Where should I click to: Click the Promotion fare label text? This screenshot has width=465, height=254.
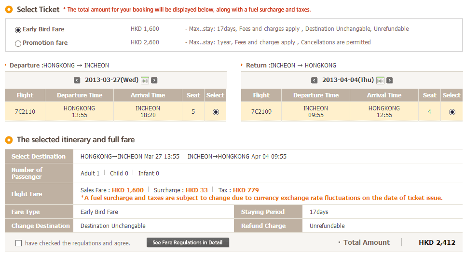[x=45, y=43]
